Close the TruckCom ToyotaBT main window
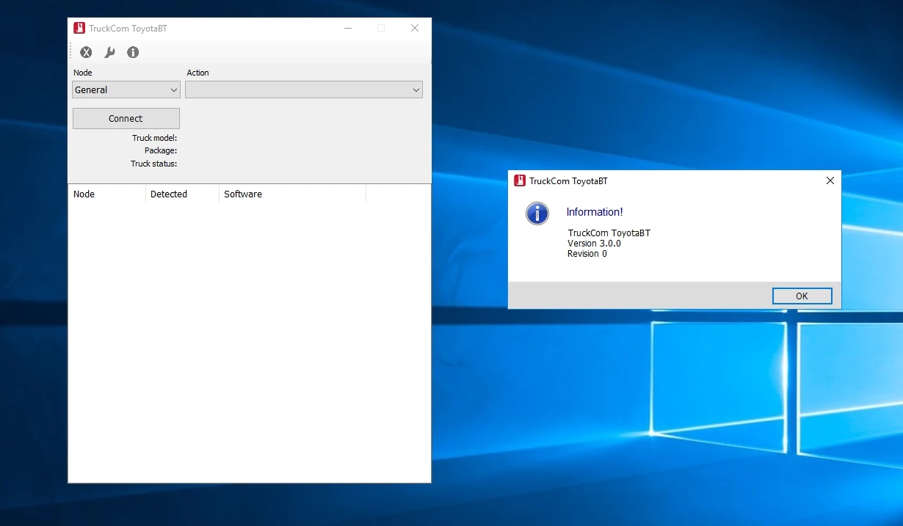This screenshot has height=526, width=903. pos(415,29)
